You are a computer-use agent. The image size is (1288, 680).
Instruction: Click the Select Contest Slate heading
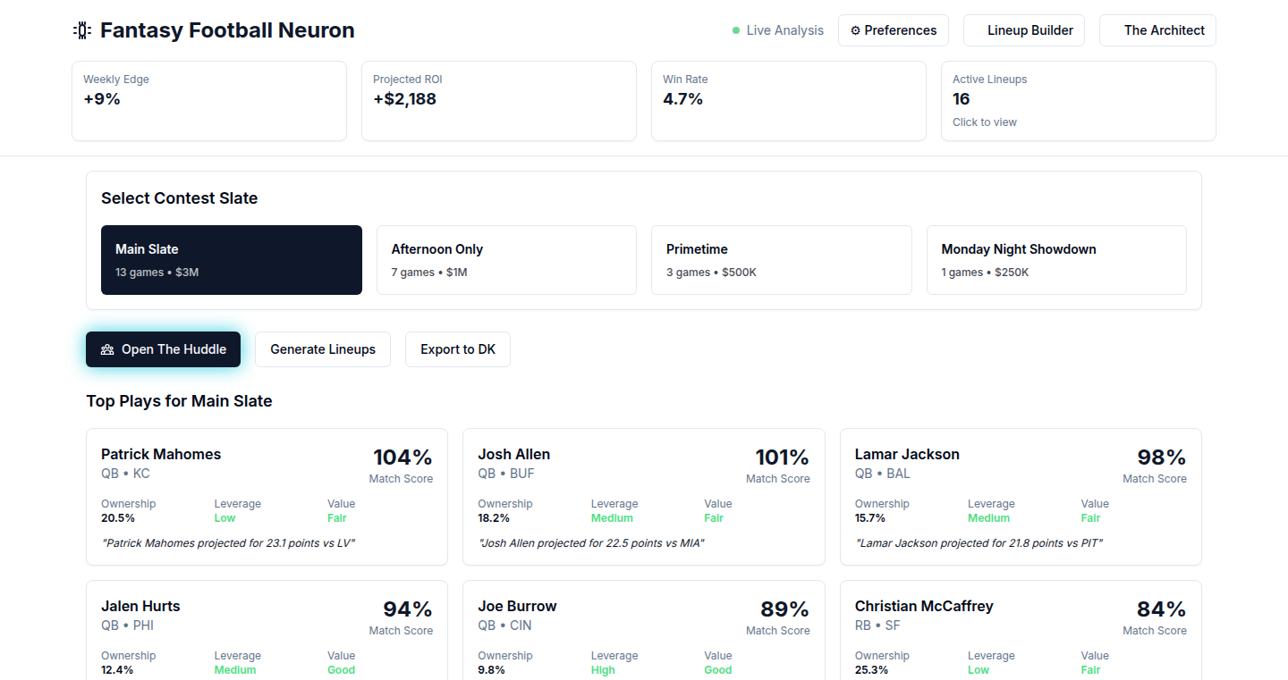click(179, 198)
